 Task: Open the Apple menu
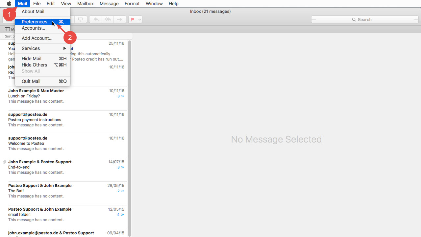pos(9,4)
